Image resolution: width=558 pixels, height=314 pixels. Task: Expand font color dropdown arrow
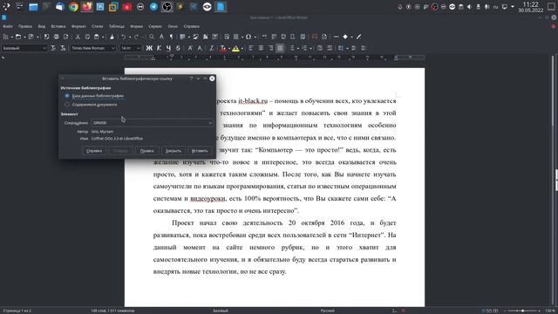click(x=228, y=49)
